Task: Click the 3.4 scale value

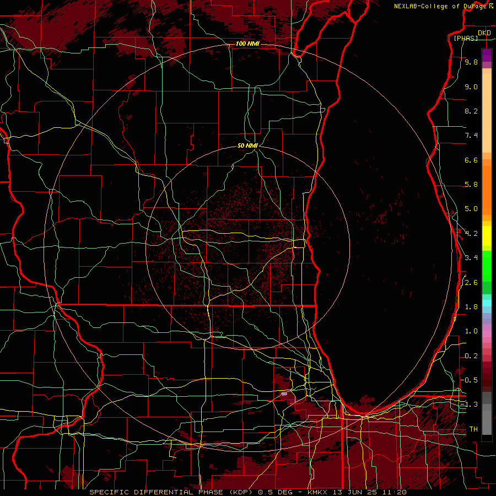Action: (471, 258)
